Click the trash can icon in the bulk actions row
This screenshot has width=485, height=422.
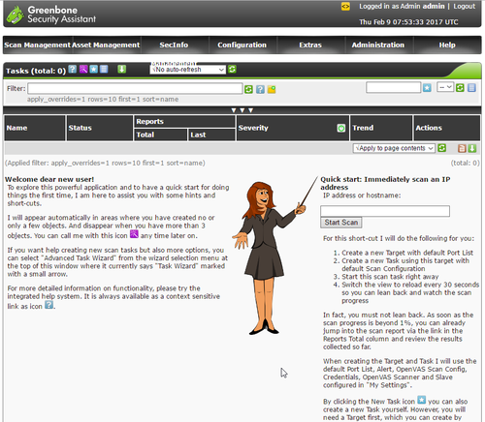pyautogui.click(x=462, y=148)
